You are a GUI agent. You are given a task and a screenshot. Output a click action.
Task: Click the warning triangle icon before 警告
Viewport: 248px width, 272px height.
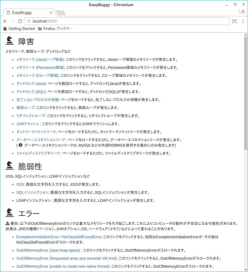click(7, 223)
